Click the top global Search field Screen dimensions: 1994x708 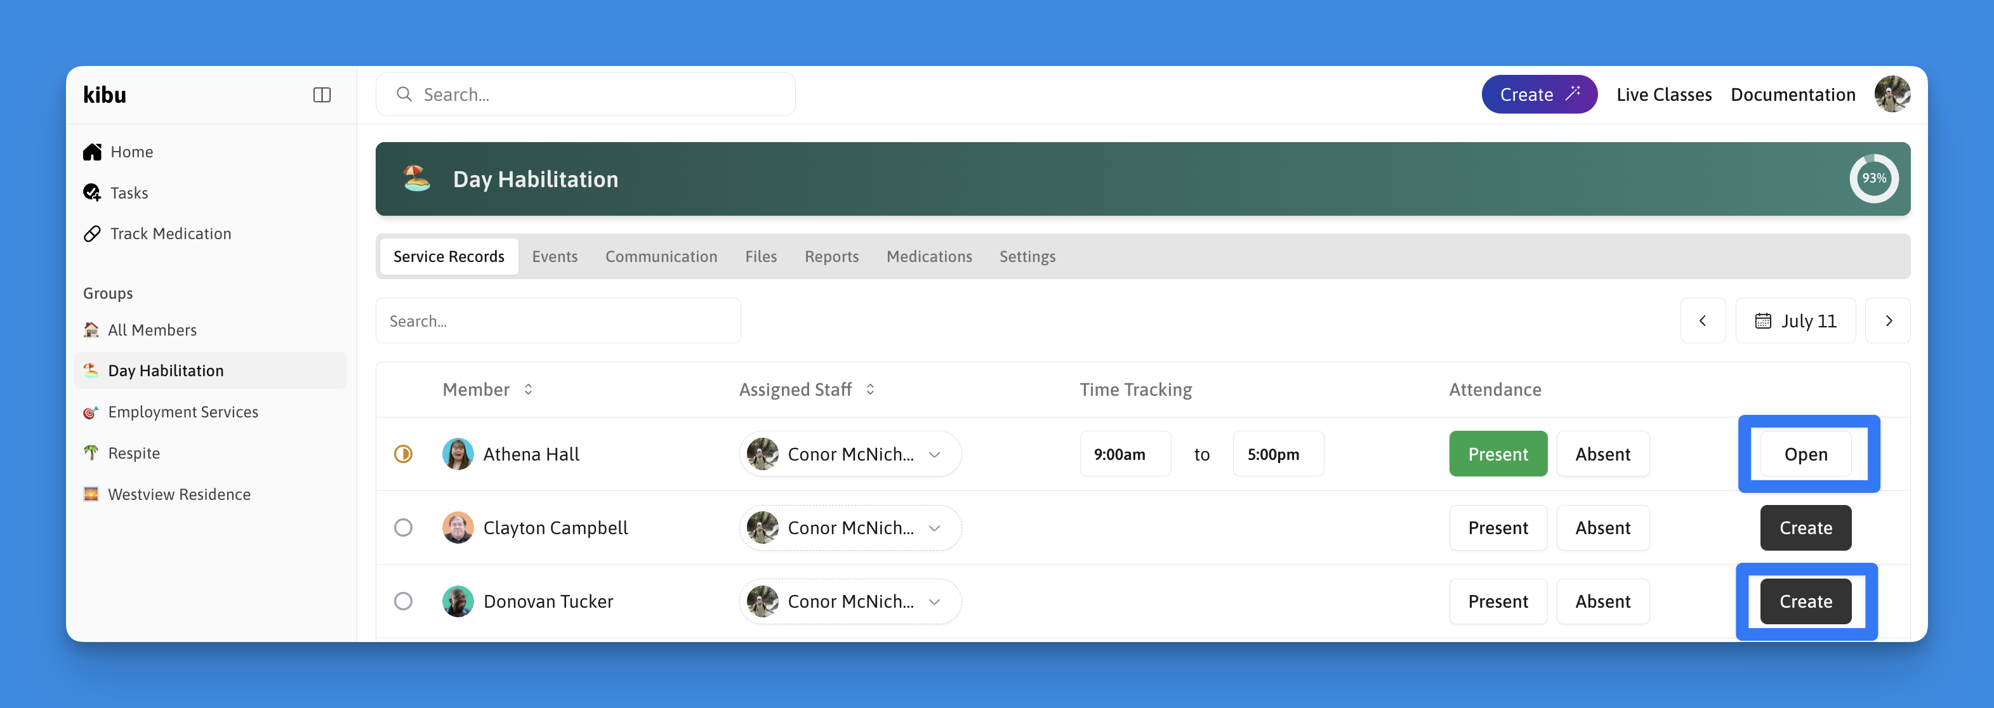pos(585,95)
